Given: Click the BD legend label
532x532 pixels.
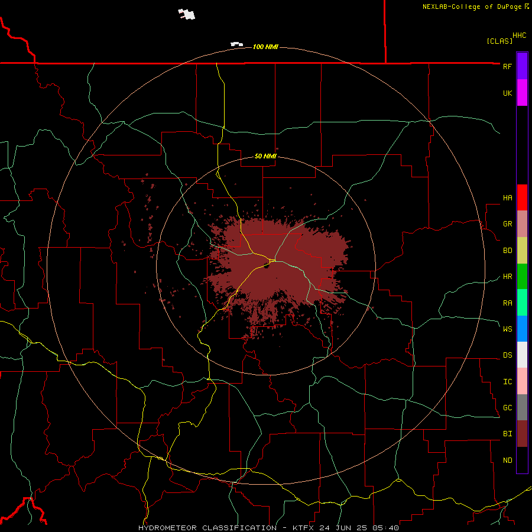Looking at the screenshot, I should (x=507, y=251).
